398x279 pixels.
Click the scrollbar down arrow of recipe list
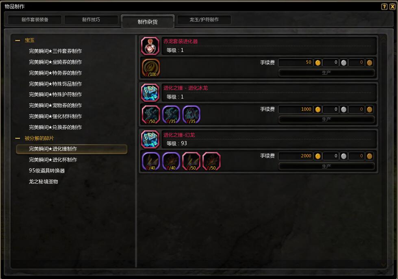(x=383, y=264)
